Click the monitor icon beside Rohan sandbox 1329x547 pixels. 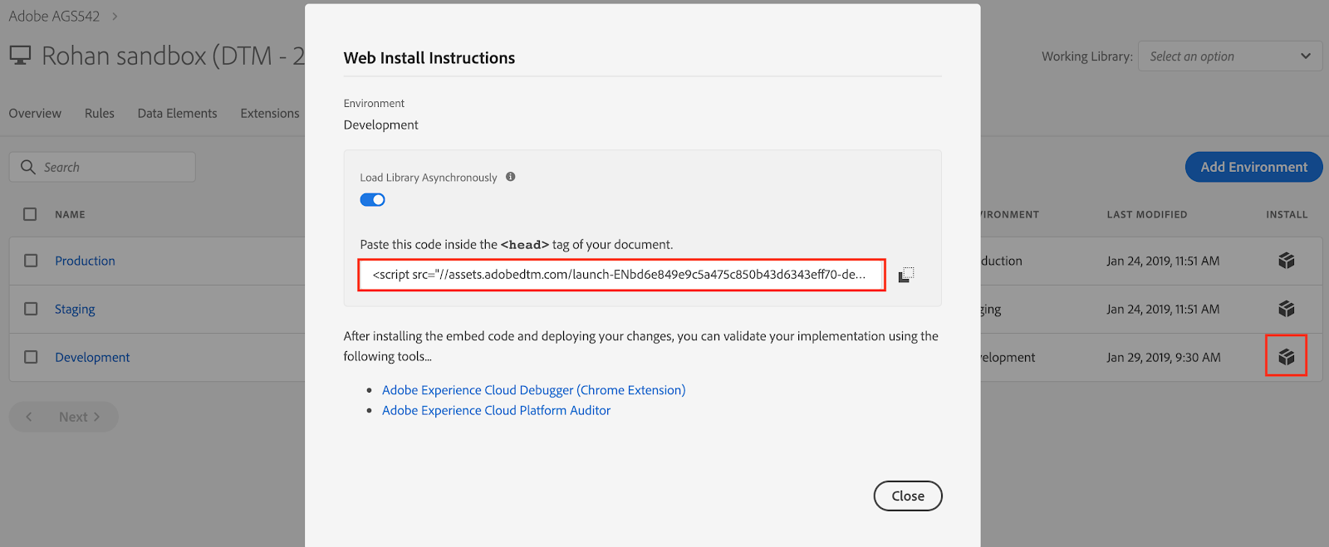click(x=20, y=56)
